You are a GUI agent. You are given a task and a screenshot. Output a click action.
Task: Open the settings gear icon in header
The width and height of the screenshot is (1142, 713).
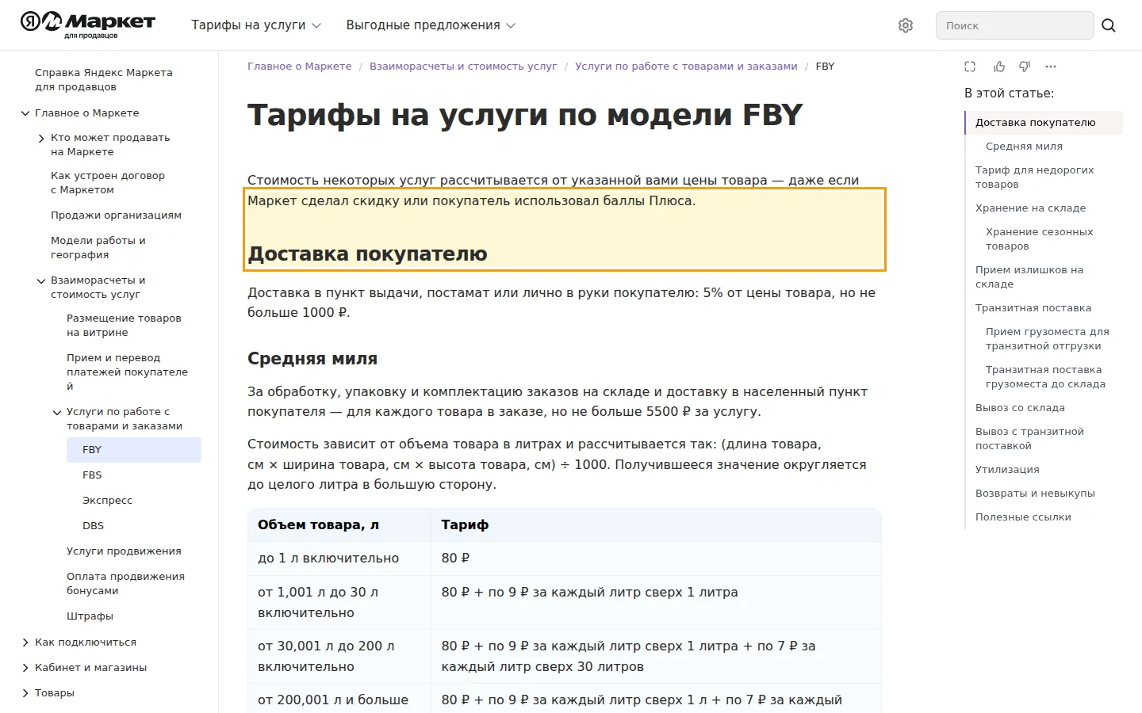pos(906,25)
